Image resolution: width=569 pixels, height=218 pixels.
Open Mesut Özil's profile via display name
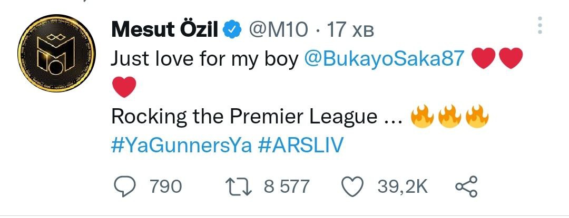pyautogui.click(x=164, y=30)
